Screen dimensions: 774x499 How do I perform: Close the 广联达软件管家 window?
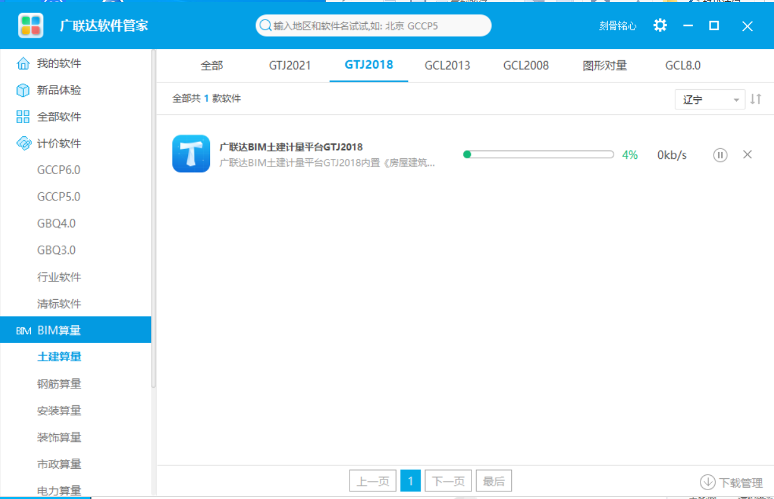[x=747, y=26]
